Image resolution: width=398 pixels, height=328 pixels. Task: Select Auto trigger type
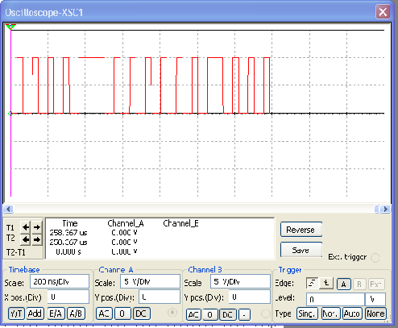click(x=352, y=313)
